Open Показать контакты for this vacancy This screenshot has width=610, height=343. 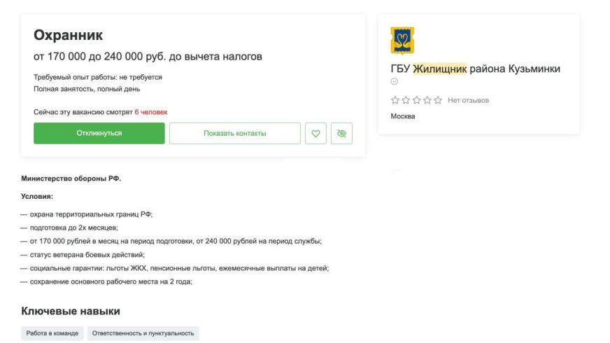point(234,133)
